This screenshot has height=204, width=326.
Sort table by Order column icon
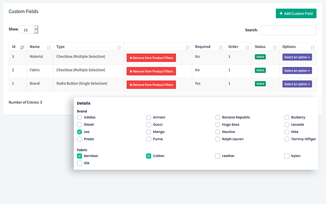247,47
